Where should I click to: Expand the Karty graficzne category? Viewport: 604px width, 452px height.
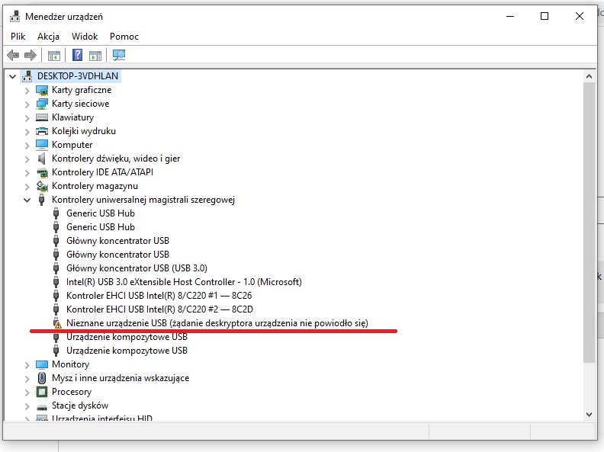pos(27,91)
